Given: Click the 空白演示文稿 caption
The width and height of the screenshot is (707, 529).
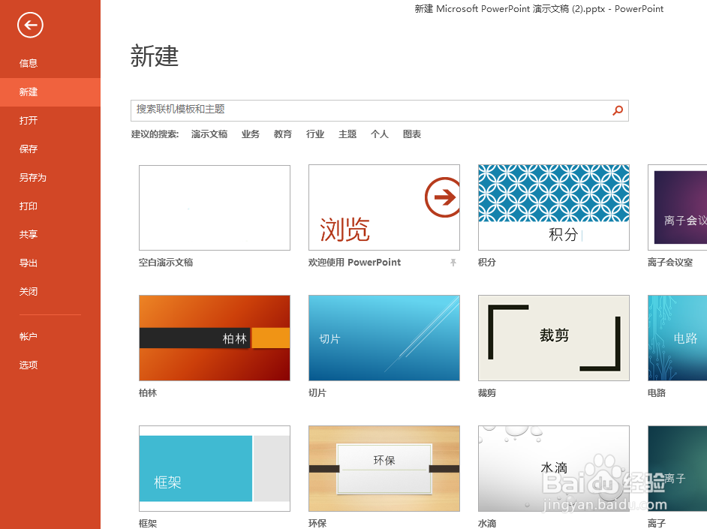Looking at the screenshot, I should (166, 262).
